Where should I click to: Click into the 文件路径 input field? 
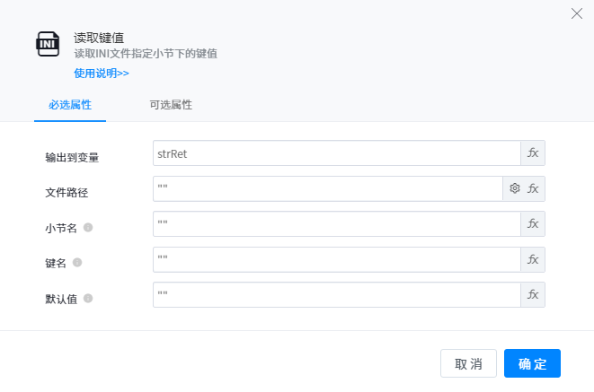[x=327, y=188]
